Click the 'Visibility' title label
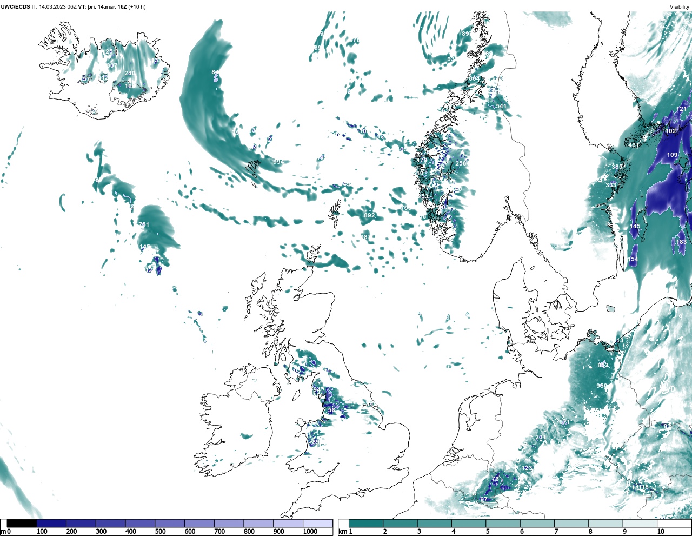The height and width of the screenshot is (536, 692). click(x=680, y=6)
